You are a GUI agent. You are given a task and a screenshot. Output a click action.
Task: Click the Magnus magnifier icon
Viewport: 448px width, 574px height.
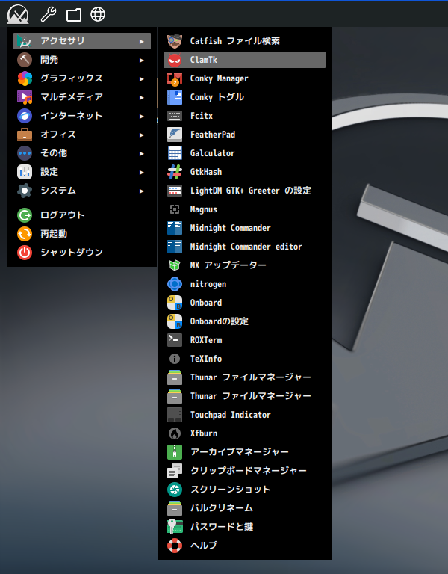pyautogui.click(x=175, y=209)
